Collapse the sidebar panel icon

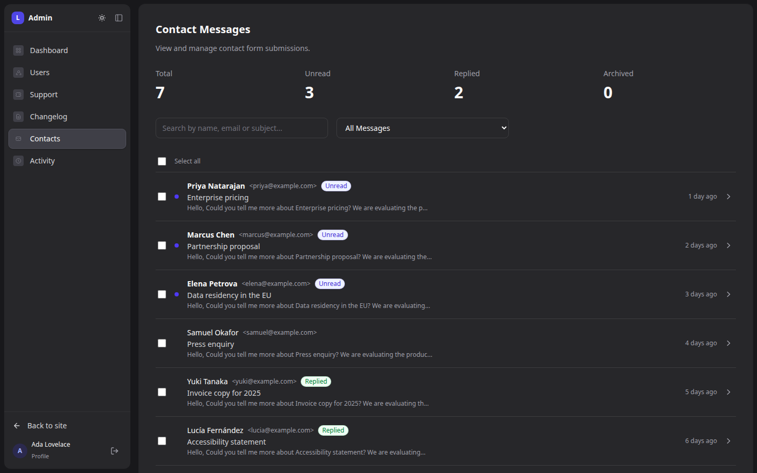coord(119,18)
